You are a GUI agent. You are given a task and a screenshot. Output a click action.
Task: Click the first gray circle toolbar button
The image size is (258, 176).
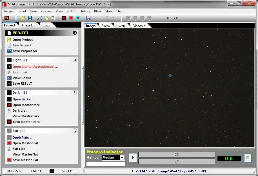[128, 18]
